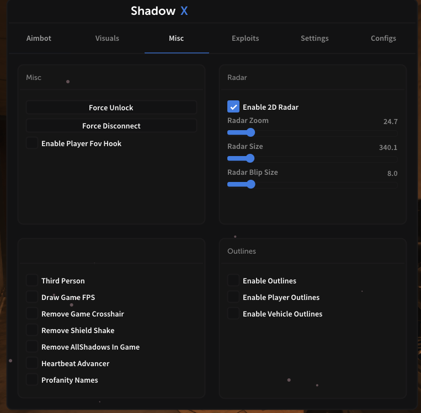The width and height of the screenshot is (421, 413).
Task: Toggle the Third Person checkbox
Action: click(x=32, y=281)
